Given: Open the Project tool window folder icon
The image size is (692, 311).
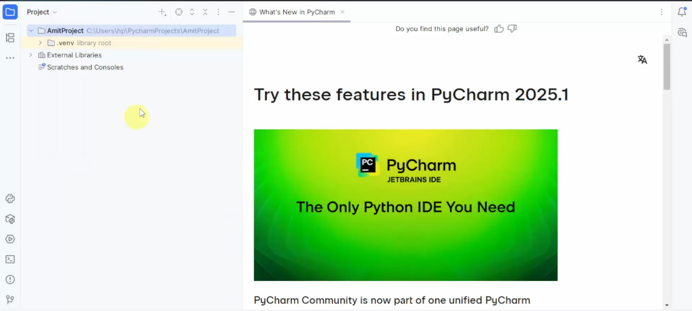Looking at the screenshot, I should click(x=10, y=12).
